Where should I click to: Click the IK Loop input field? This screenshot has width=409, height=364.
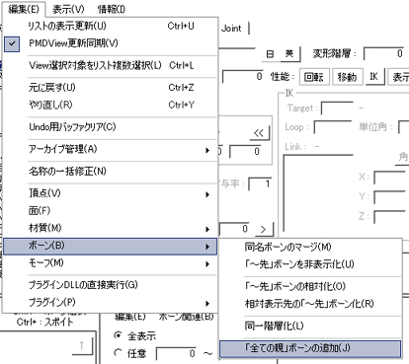coord(333,127)
